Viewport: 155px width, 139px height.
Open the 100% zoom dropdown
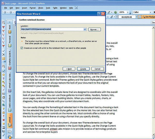(128, 12)
